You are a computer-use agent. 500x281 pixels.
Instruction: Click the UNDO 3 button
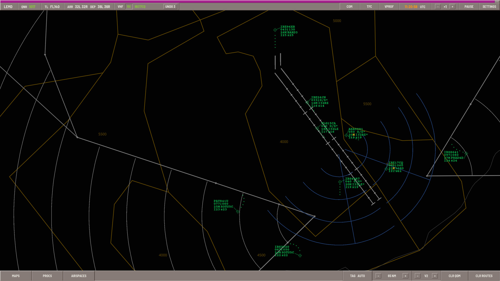click(x=170, y=7)
